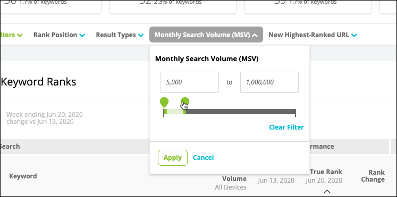Click the left green slider handle

point(164,102)
